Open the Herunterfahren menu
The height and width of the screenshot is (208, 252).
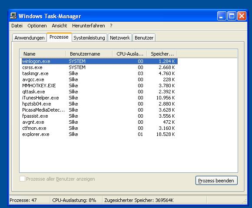pos(88,26)
